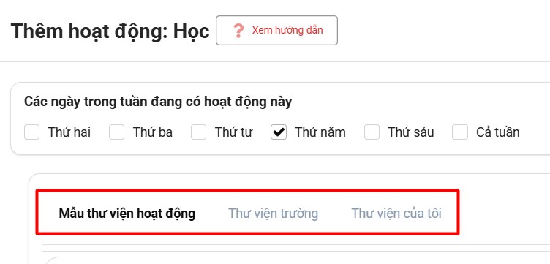550x264 pixels.
Task: Click the Thứ năm label text
Action: pyautogui.click(x=320, y=132)
